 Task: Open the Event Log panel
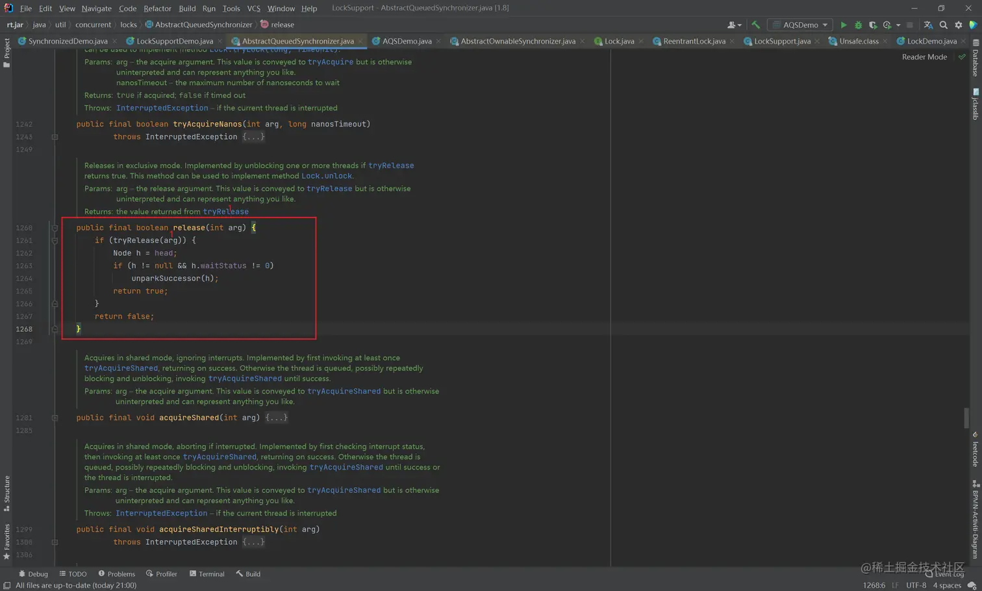tap(944, 574)
